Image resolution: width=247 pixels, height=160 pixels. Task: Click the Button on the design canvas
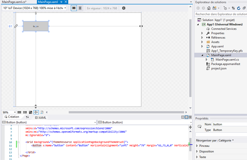pyautogui.click(x=36, y=26)
